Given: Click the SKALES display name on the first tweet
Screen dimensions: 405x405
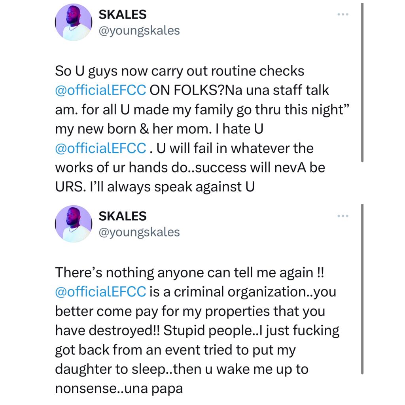Looking at the screenshot, I should coord(123,14).
